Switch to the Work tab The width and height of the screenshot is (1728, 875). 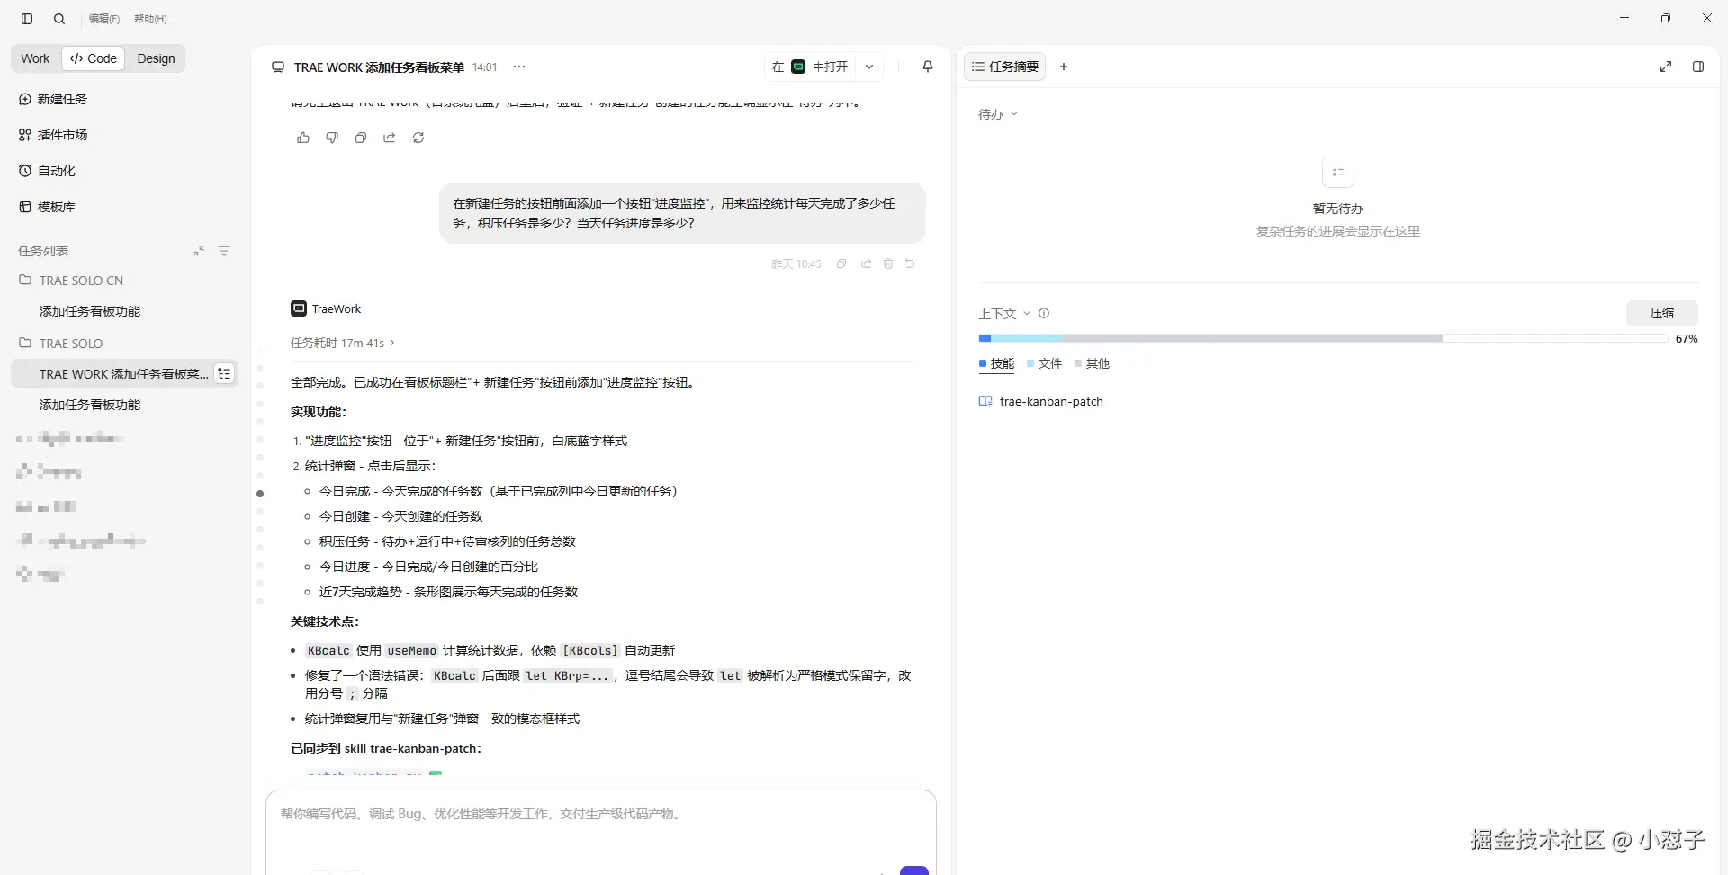click(35, 58)
